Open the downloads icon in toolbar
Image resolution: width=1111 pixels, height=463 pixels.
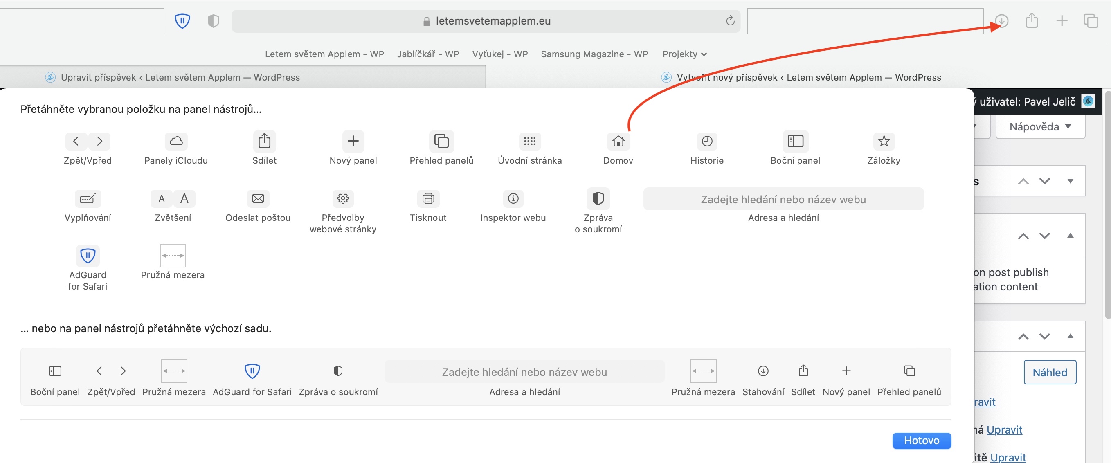[x=1001, y=21]
